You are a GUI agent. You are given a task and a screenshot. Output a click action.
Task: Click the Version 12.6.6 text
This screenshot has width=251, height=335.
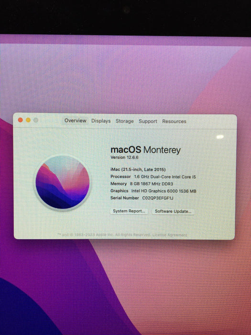[x=124, y=157]
